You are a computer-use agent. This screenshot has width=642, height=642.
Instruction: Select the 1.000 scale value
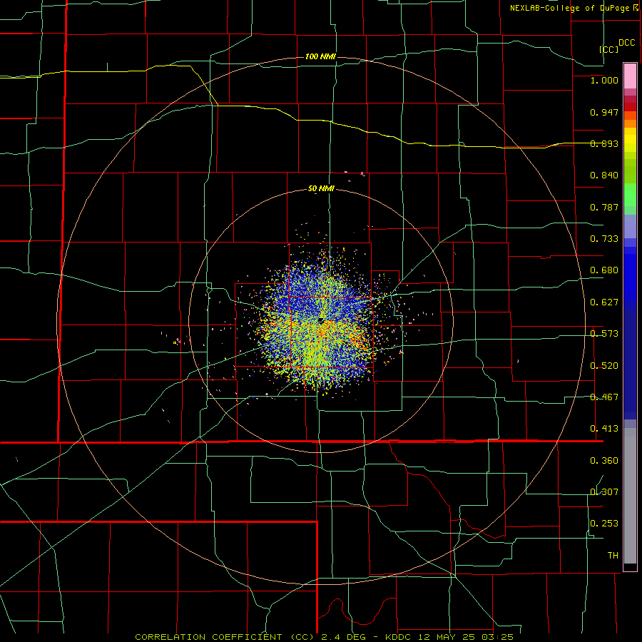tap(604, 80)
